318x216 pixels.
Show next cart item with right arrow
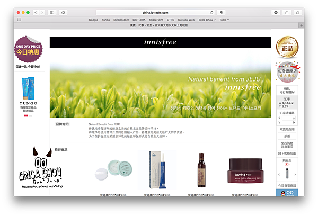click(295, 175)
